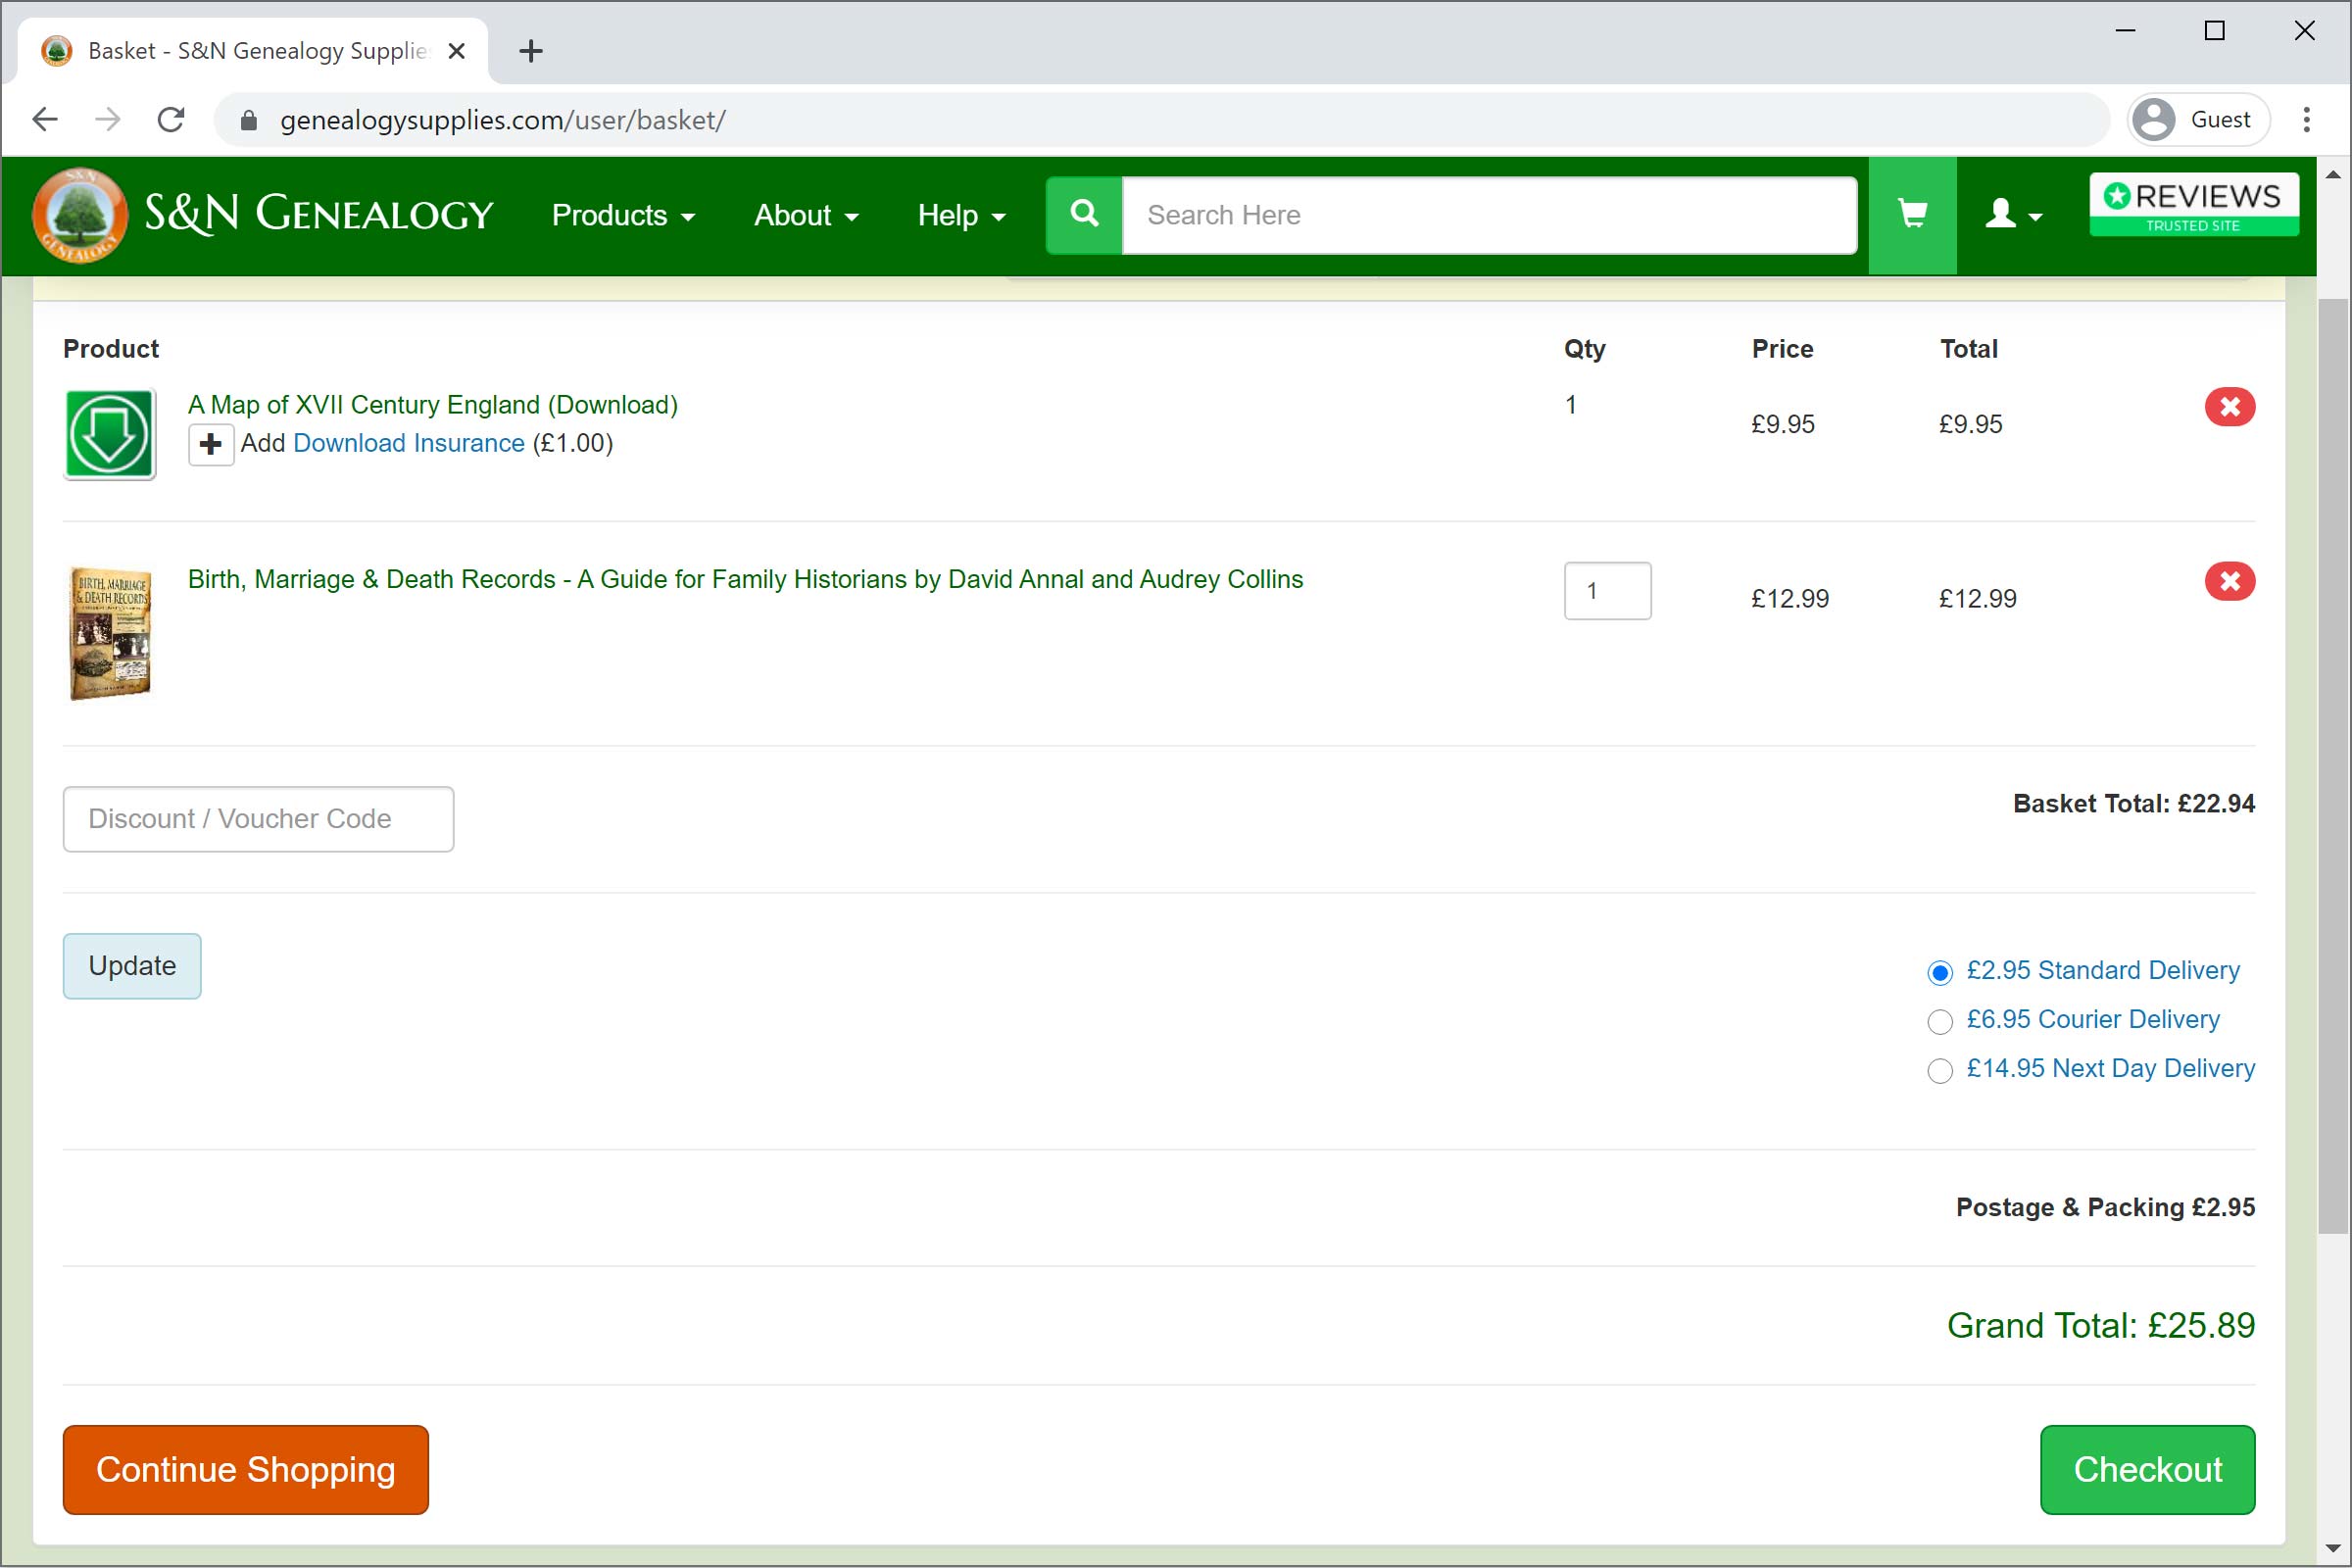Screen dimensions: 2352x1568
Task: Click the scrollbar up arrow
Action: point(2333,174)
